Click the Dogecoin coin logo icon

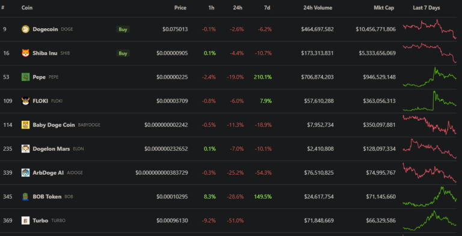(x=26, y=29)
